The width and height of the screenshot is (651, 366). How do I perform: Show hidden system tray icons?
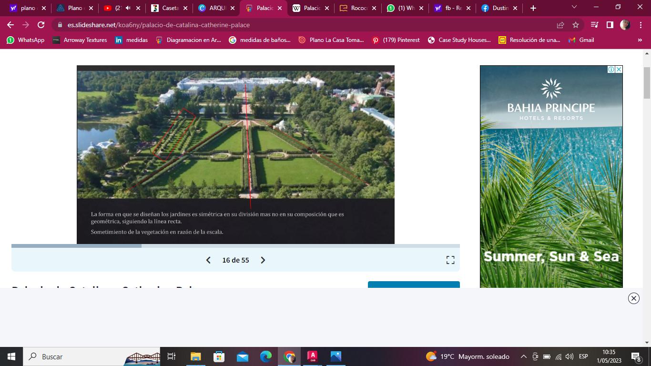click(523, 356)
